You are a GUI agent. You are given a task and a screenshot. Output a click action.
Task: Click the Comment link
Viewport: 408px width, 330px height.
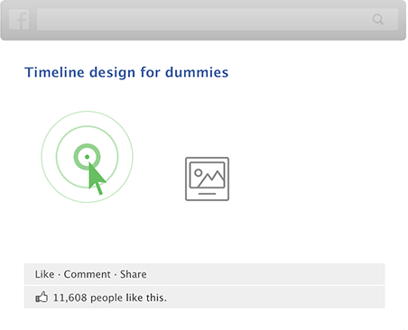tap(88, 274)
